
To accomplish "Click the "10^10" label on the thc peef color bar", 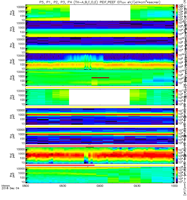I will point(181,39).
